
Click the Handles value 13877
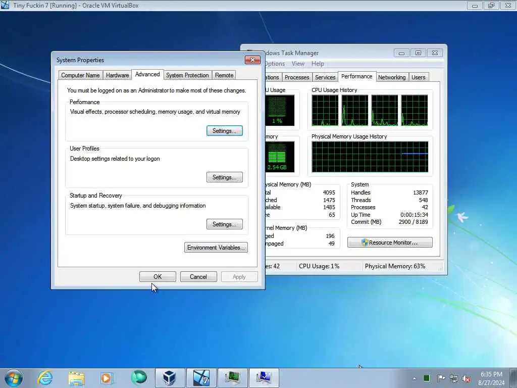421,192
